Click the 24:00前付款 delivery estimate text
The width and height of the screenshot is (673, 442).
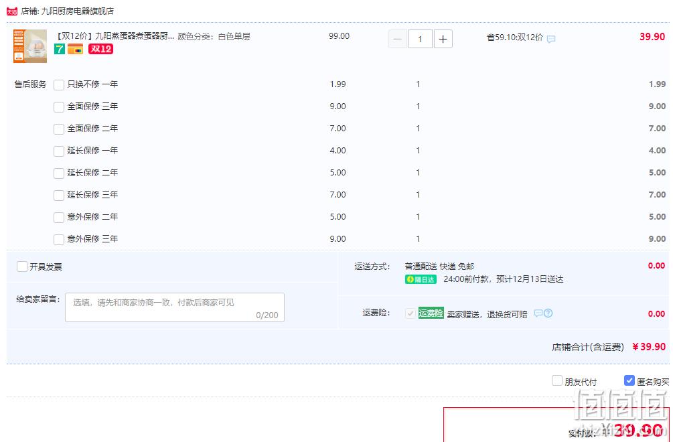(x=503, y=279)
